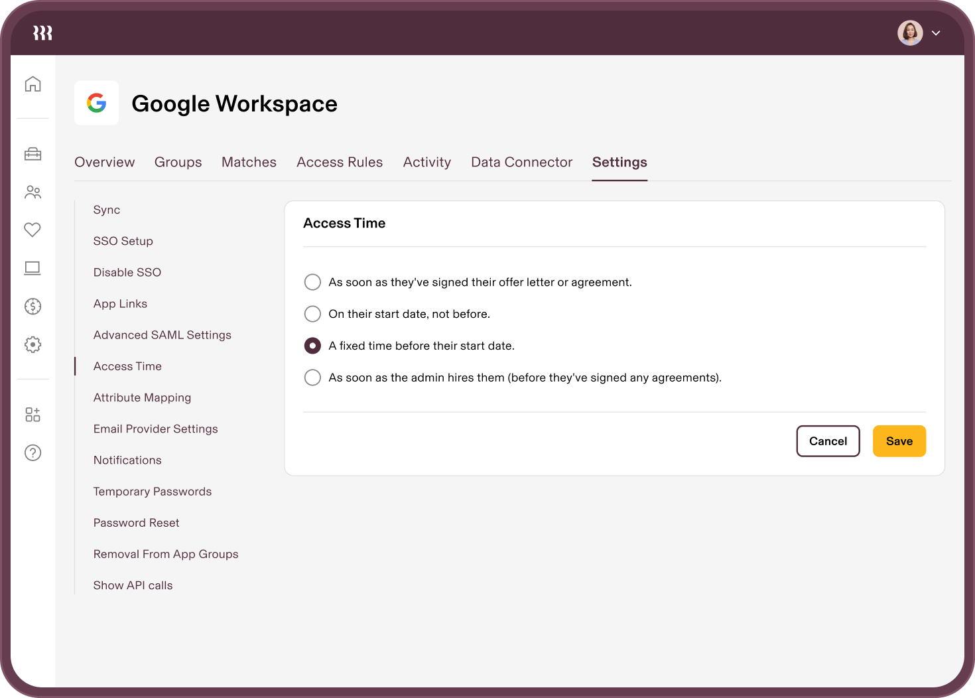Open Notifications settings section
This screenshot has height=698, width=975.
click(127, 460)
